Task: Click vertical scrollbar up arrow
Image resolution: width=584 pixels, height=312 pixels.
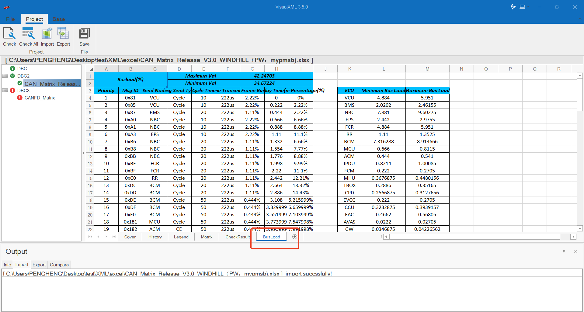Action: [x=580, y=75]
